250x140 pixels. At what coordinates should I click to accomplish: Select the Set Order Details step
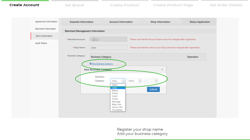click(x=226, y=5)
